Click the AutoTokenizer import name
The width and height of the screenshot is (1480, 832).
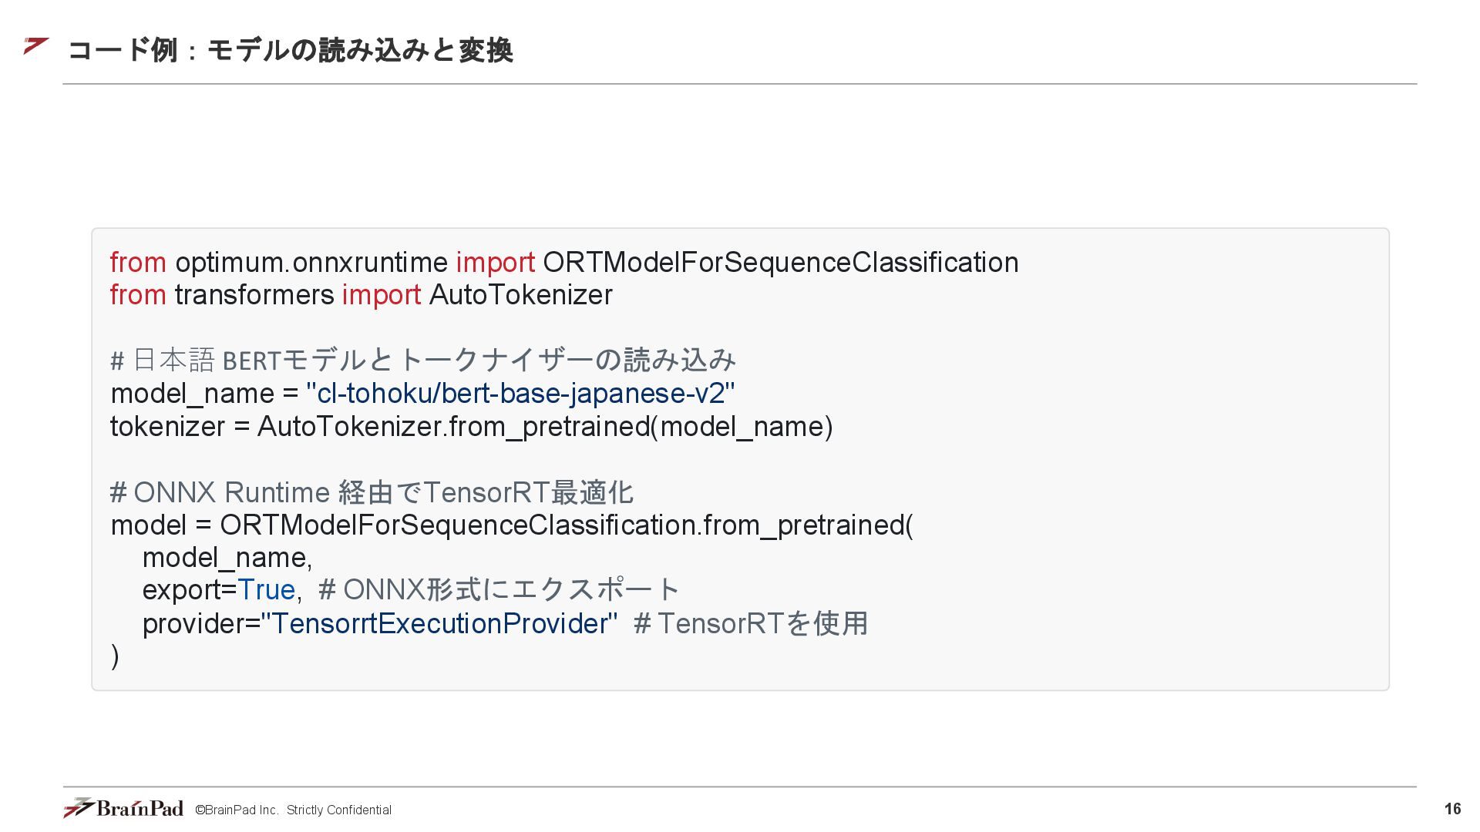pyautogui.click(x=520, y=295)
